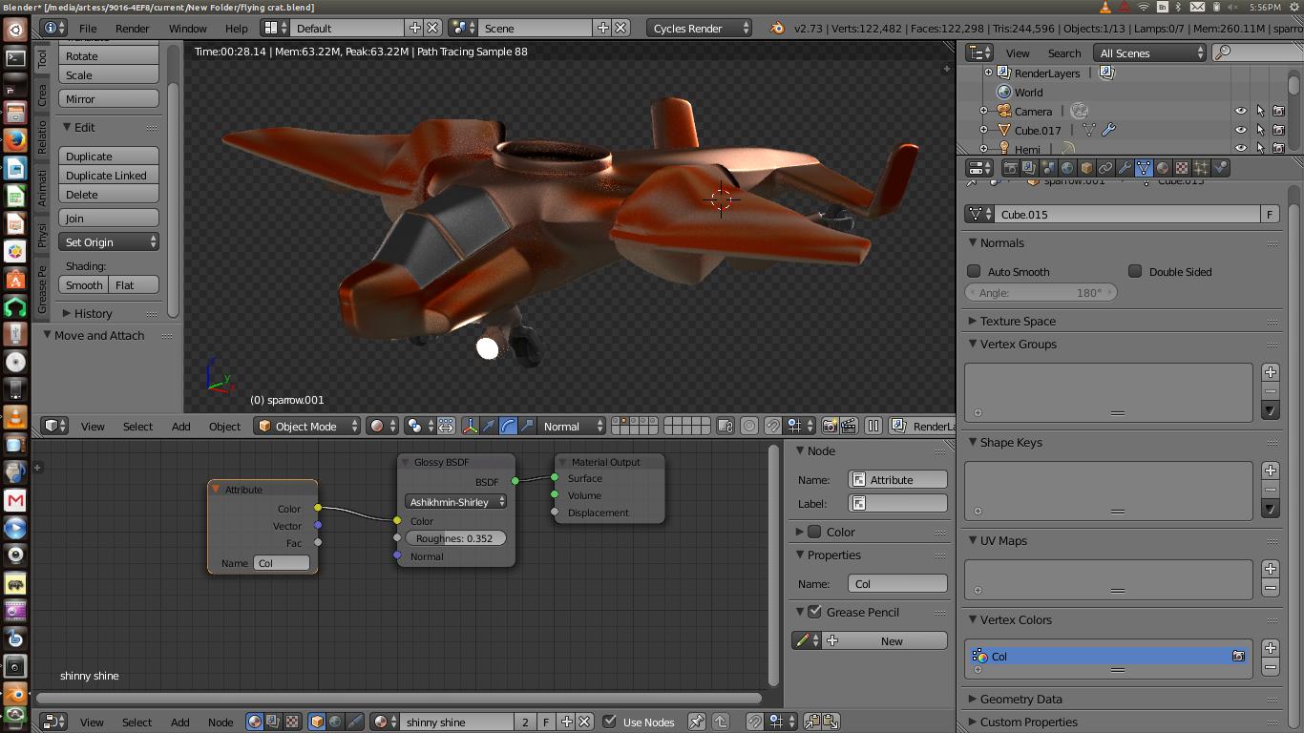Screen dimensions: 1304x733
Task: Toggle renderability camera for Cube.017 in outliner
Action: point(1278,130)
